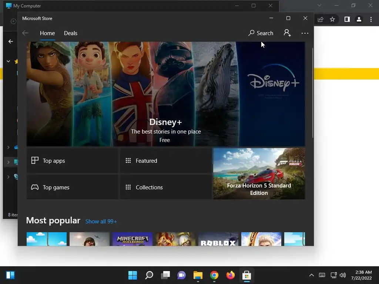Open Windows Start menu
The height and width of the screenshot is (284, 379).
tap(133, 275)
